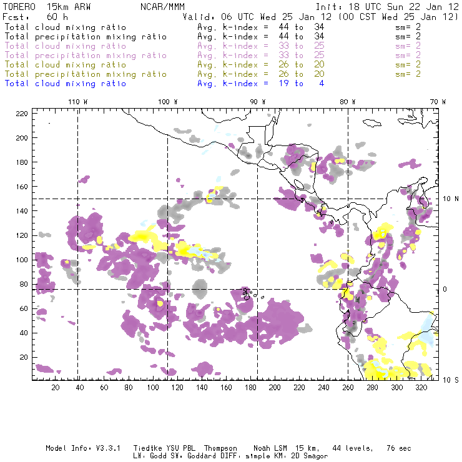Screen dimensions: 462x462
Task: Select the "60" tick on the horizontal axis
Action: [104, 388]
